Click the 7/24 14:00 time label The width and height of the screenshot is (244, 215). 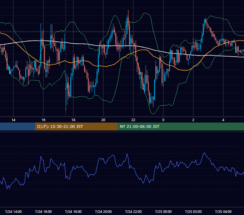click(x=13, y=211)
